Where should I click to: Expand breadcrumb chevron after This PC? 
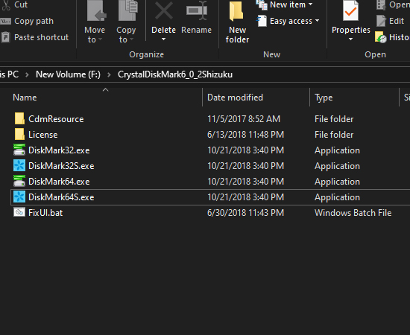pos(27,74)
